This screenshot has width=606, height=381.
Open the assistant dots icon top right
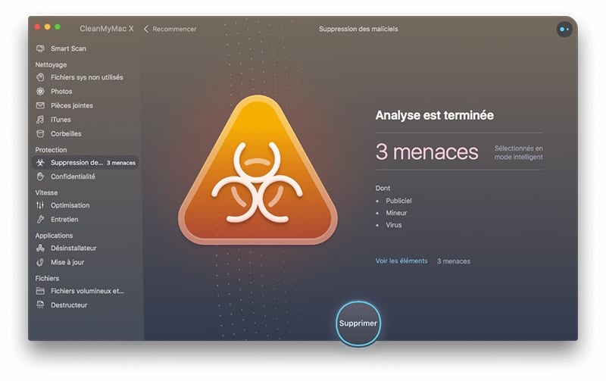[x=564, y=30]
